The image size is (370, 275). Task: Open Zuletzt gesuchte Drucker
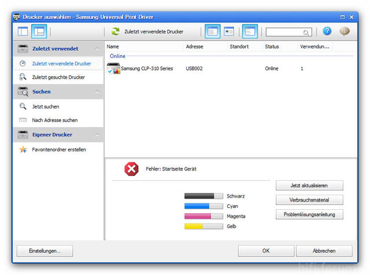[58, 77]
